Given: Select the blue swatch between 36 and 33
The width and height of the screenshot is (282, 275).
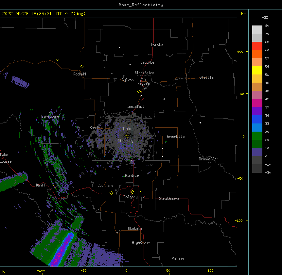Looking at the screenshot, I should coord(257,119).
